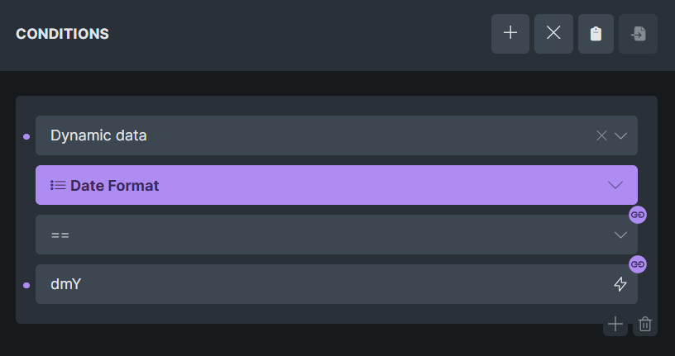The image size is (675, 356).
Task: Expand the Dynamic data dropdown chevron
Action: click(621, 135)
